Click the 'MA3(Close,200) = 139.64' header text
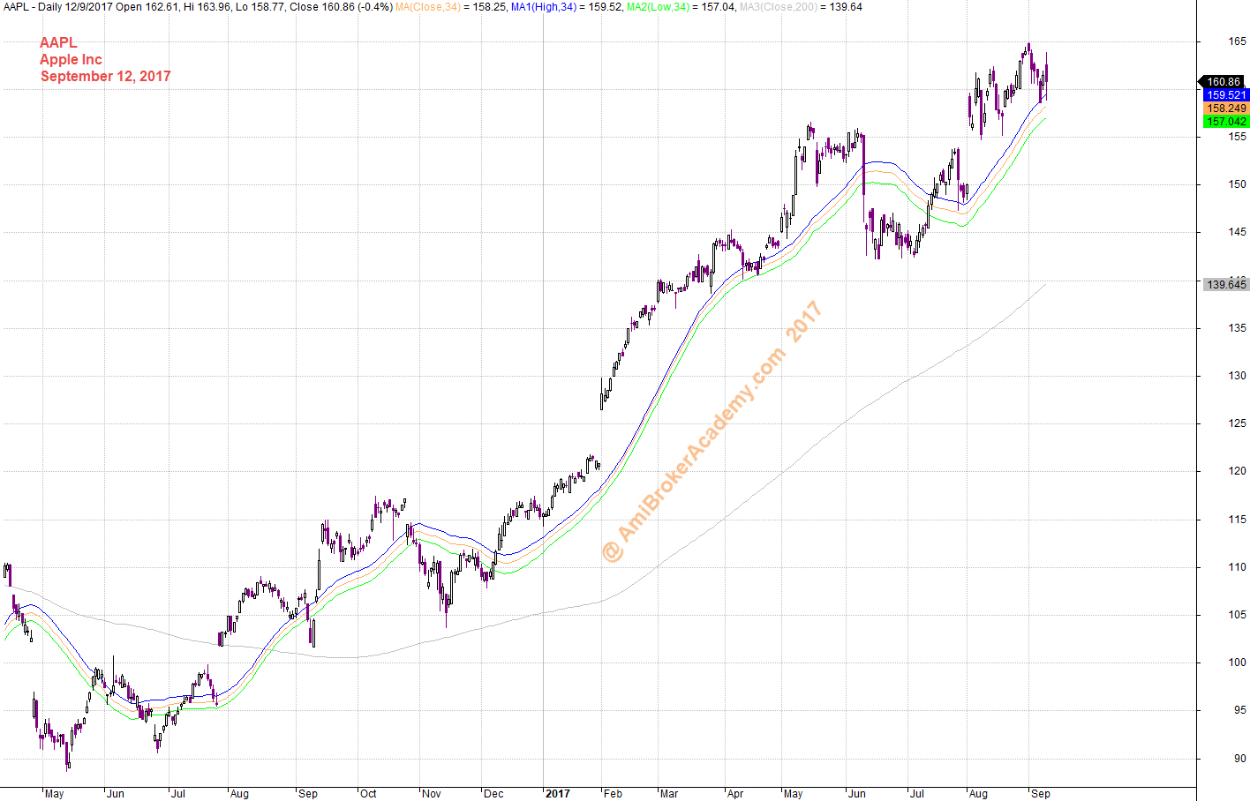Viewport: 1250px width, 801px height. pos(801,7)
